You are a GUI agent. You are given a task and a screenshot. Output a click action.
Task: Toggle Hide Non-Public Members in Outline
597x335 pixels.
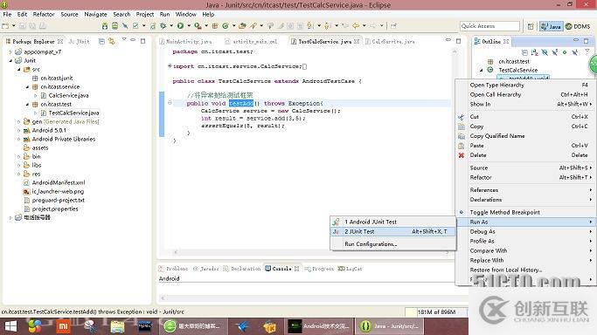tap(565, 52)
